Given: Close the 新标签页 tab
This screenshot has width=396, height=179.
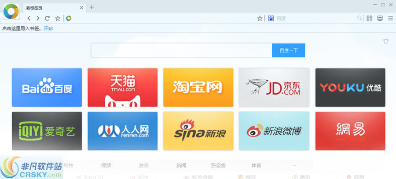Looking at the screenshot, I should (81, 8).
